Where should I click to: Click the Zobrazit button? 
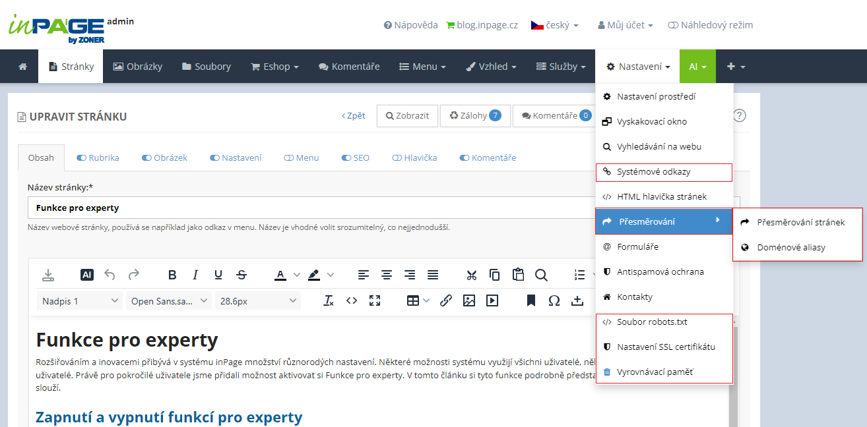click(x=407, y=115)
